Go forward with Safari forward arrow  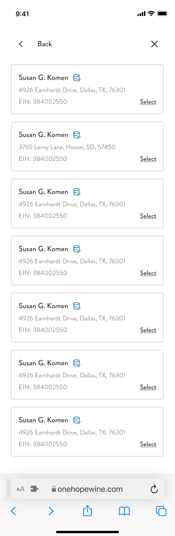[51, 511]
